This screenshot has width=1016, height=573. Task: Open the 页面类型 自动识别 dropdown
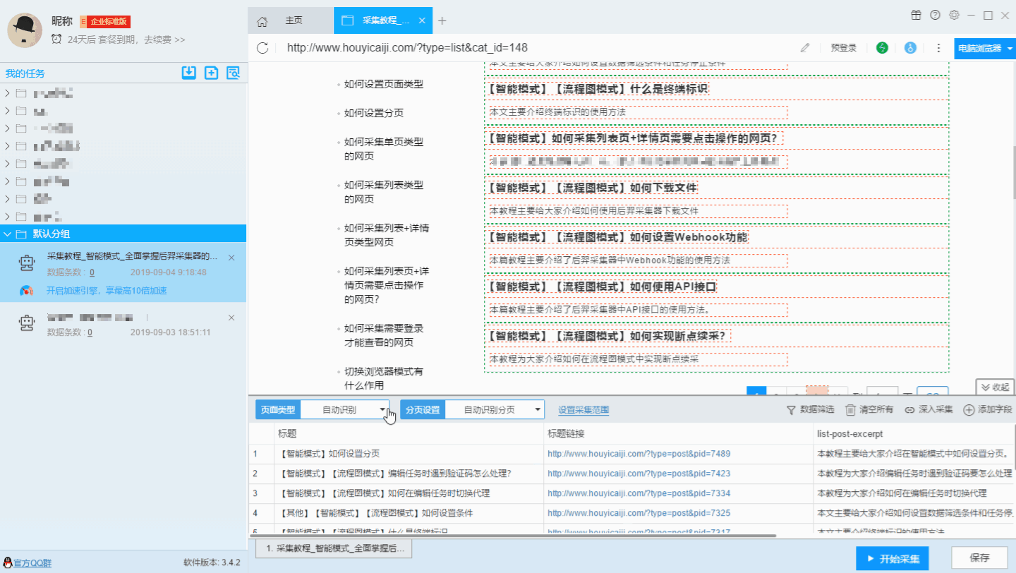(x=345, y=409)
